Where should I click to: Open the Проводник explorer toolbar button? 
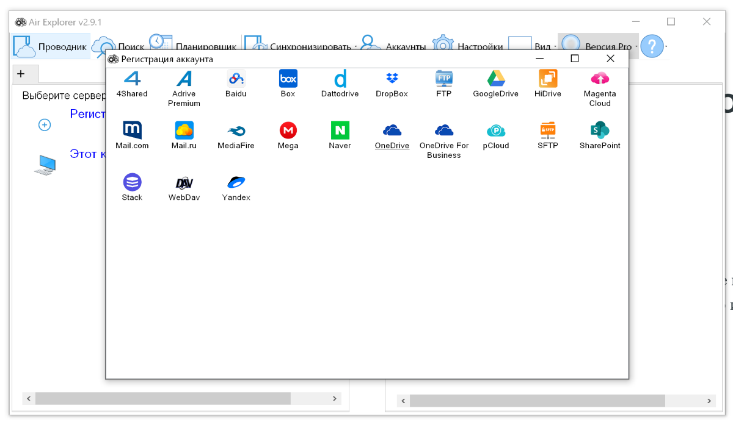51,46
